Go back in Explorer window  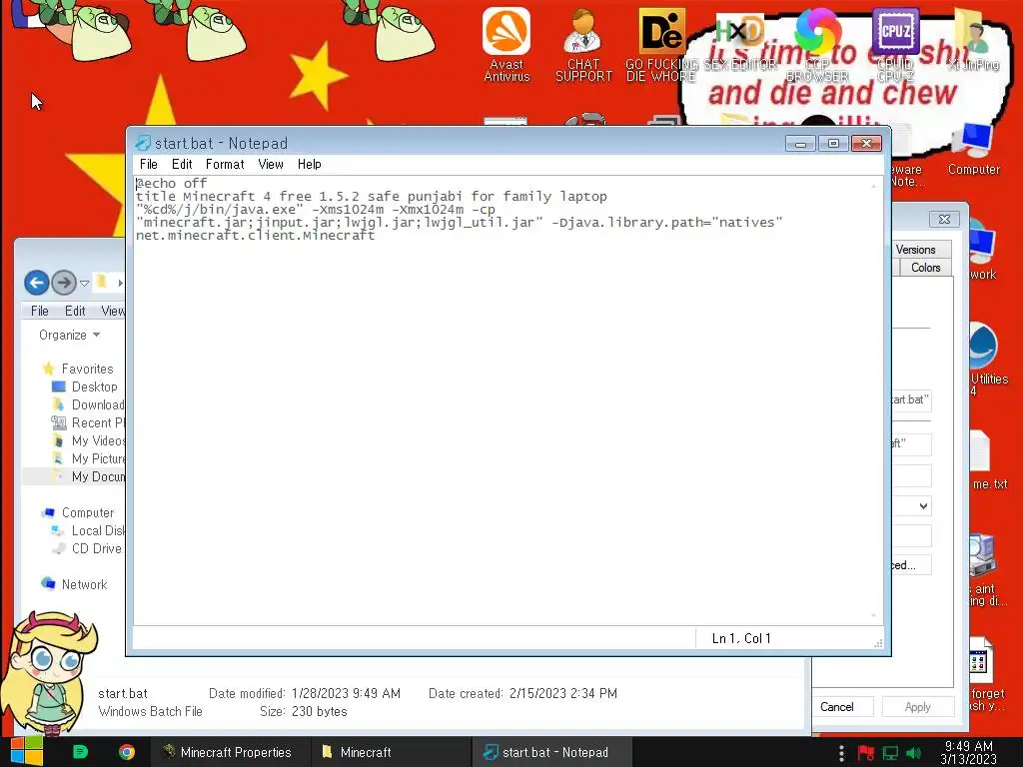(37, 283)
